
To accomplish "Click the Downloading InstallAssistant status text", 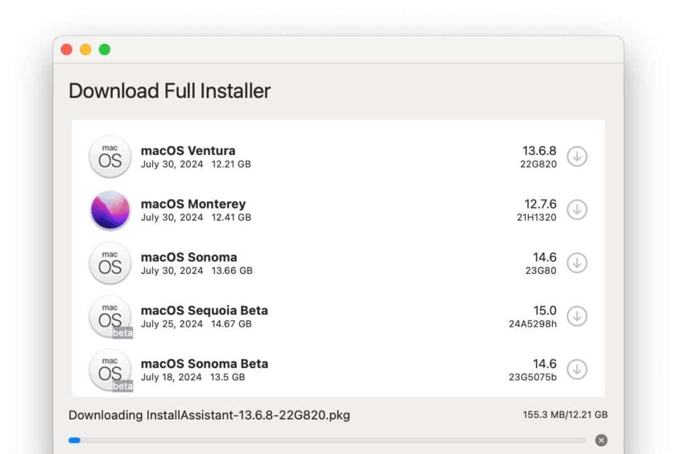I will (209, 415).
